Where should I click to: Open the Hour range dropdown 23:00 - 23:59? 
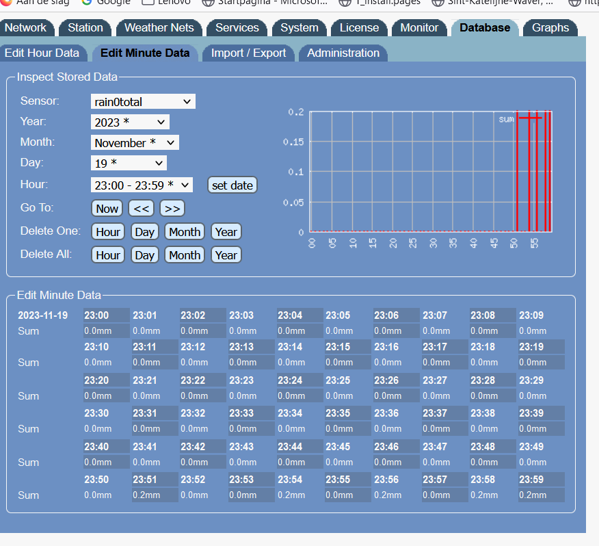[x=142, y=185]
